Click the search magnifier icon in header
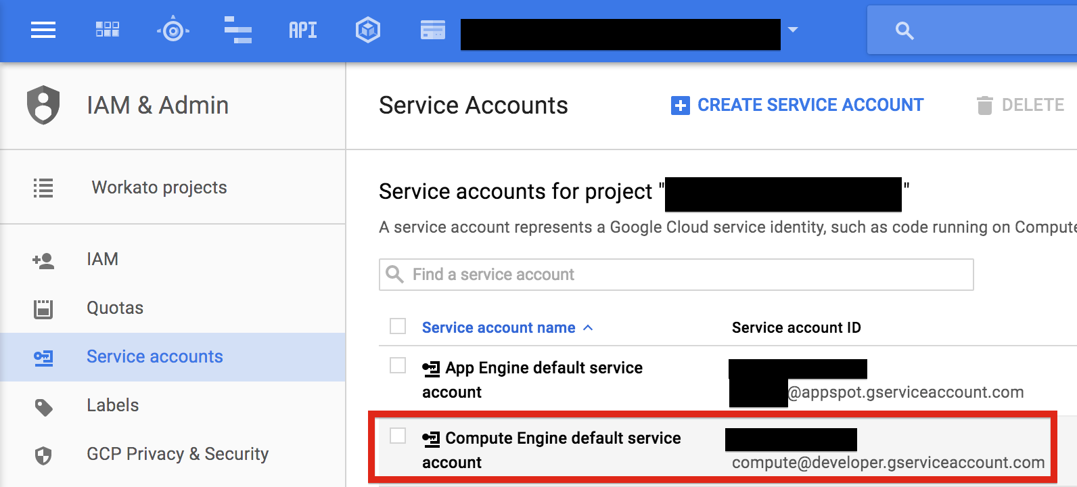The height and width of the screenshot is (487, 1077). 904,30
